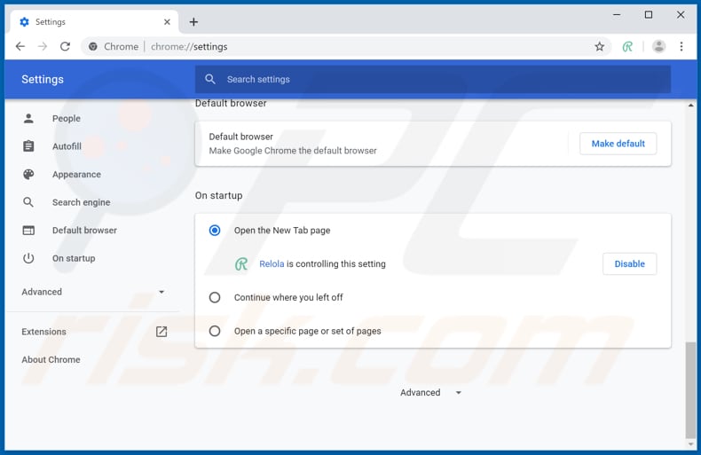Go to Autofill settings
Viewport: 701px width, 455px height.
tap(67, 146)
